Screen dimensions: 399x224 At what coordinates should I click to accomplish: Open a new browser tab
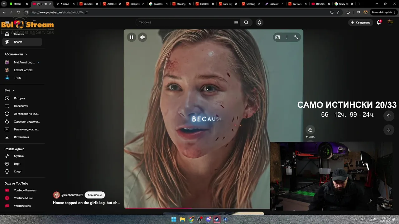359,4
